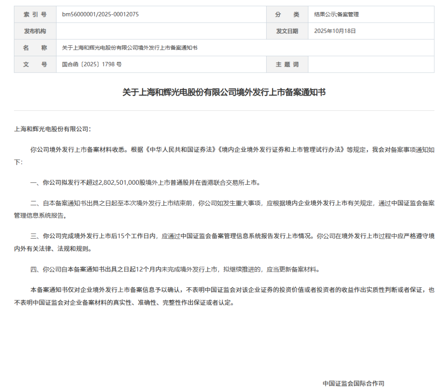Click the 分类 label cell

(287, 14)
